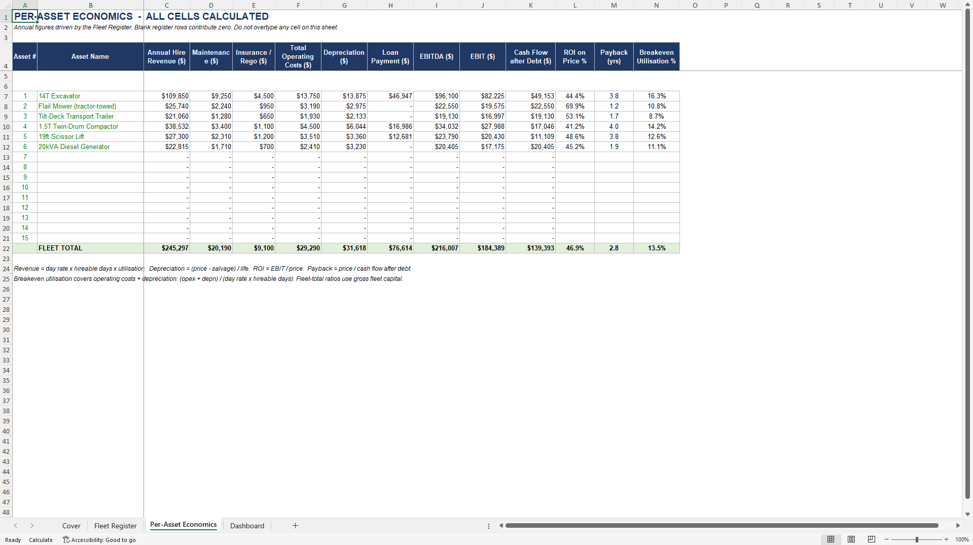The width and height of the screenshot is (973, 545).
Task: Select the $245,297 total revenue cell
Action: pyautogui.click(x=167, y=248)
